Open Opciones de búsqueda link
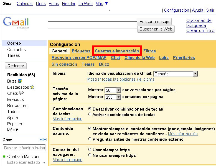The height and width of the screenshot is (166, 216). [199, 23]
